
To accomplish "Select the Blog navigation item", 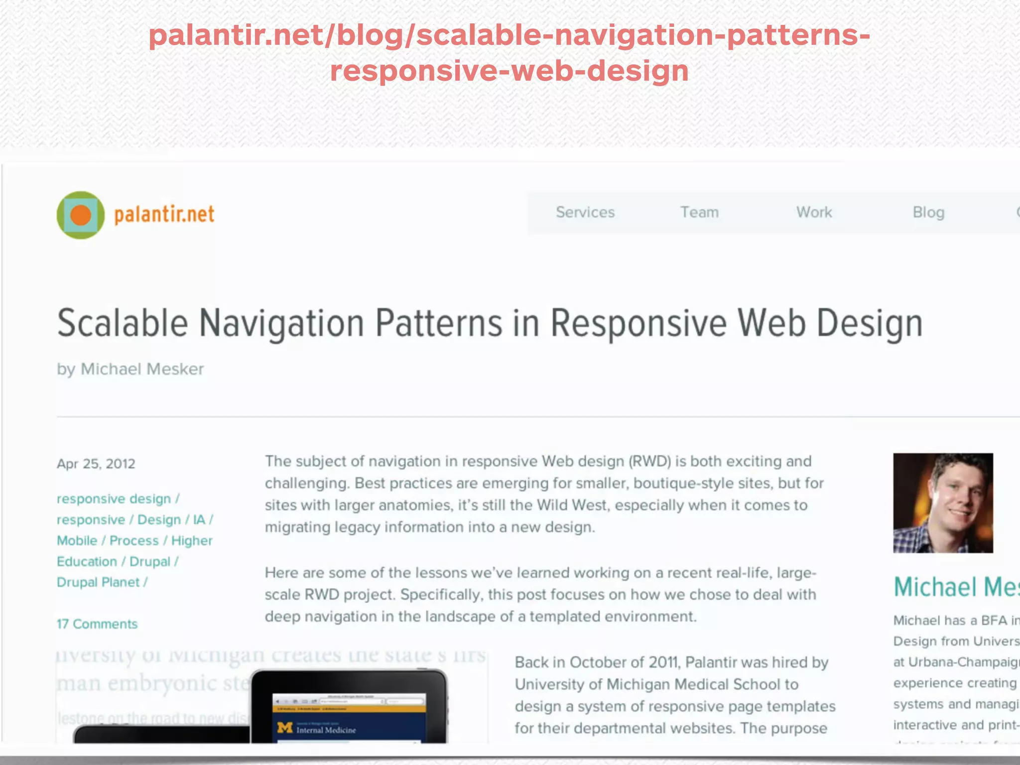I will (x=929, y=213).
